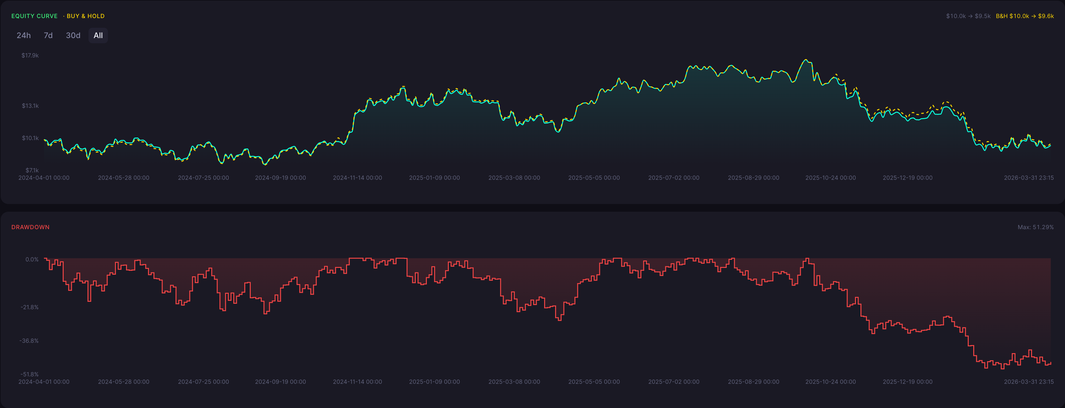Click the B&H $10.0k → $9.6k summary

click(1025, 16)
